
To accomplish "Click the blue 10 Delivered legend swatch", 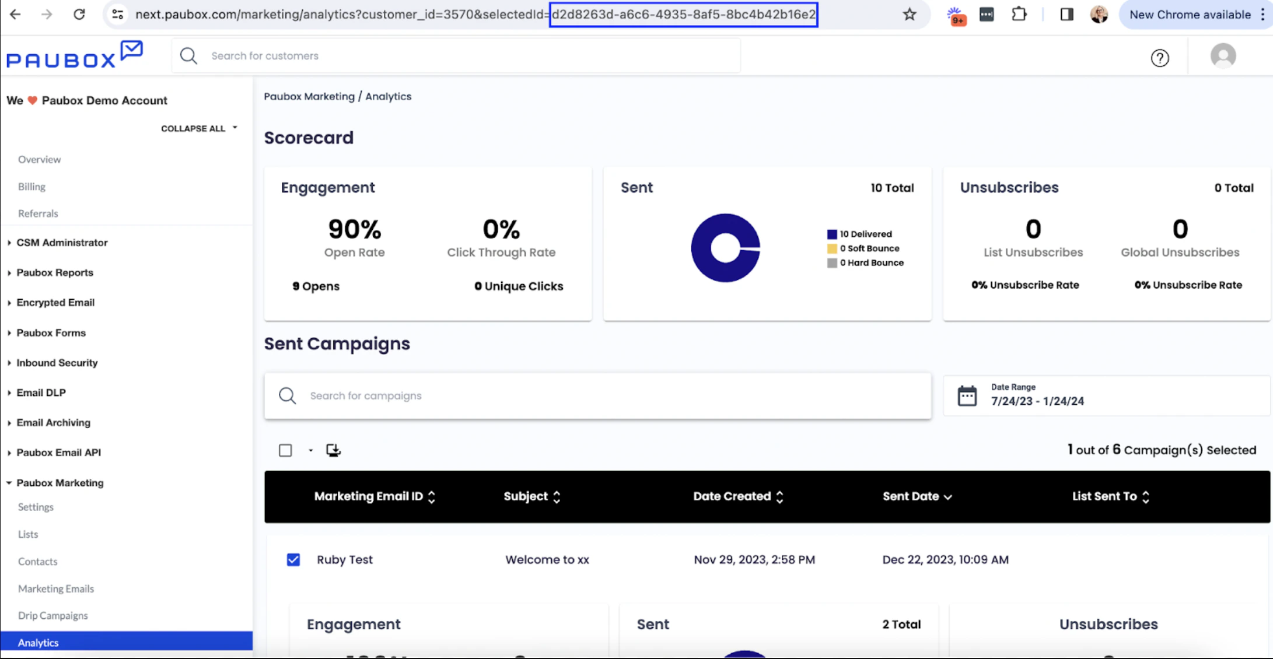I will tap(832, 234).
